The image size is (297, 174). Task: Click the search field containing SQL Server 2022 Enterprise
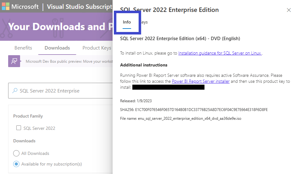[61, 91]
